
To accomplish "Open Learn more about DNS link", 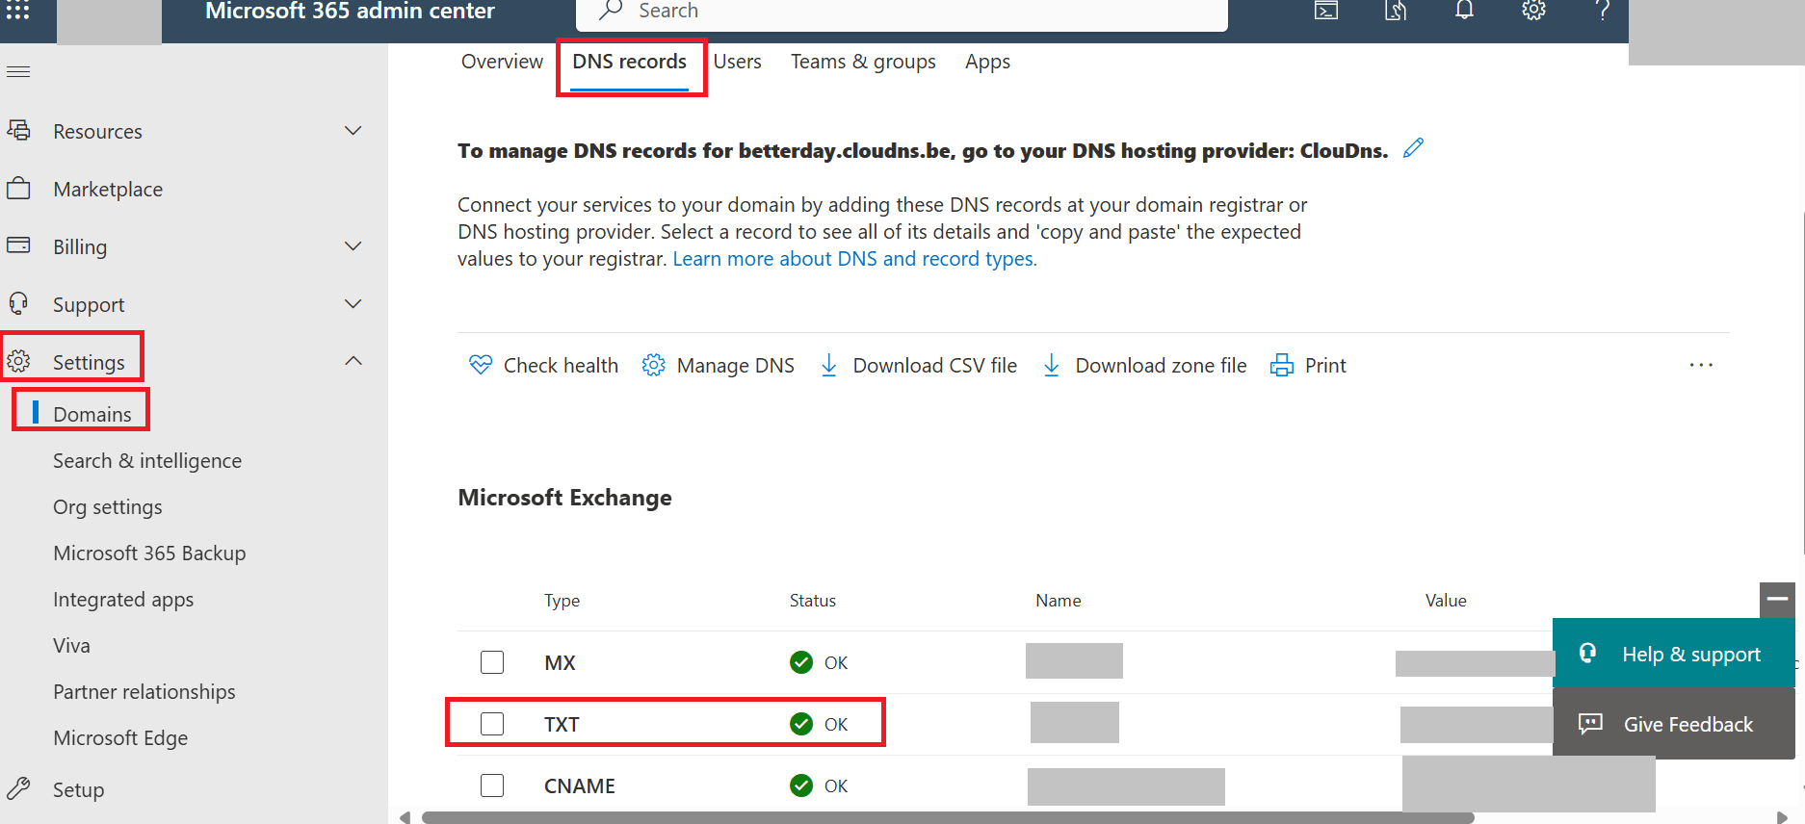I will tap(854, 259).
